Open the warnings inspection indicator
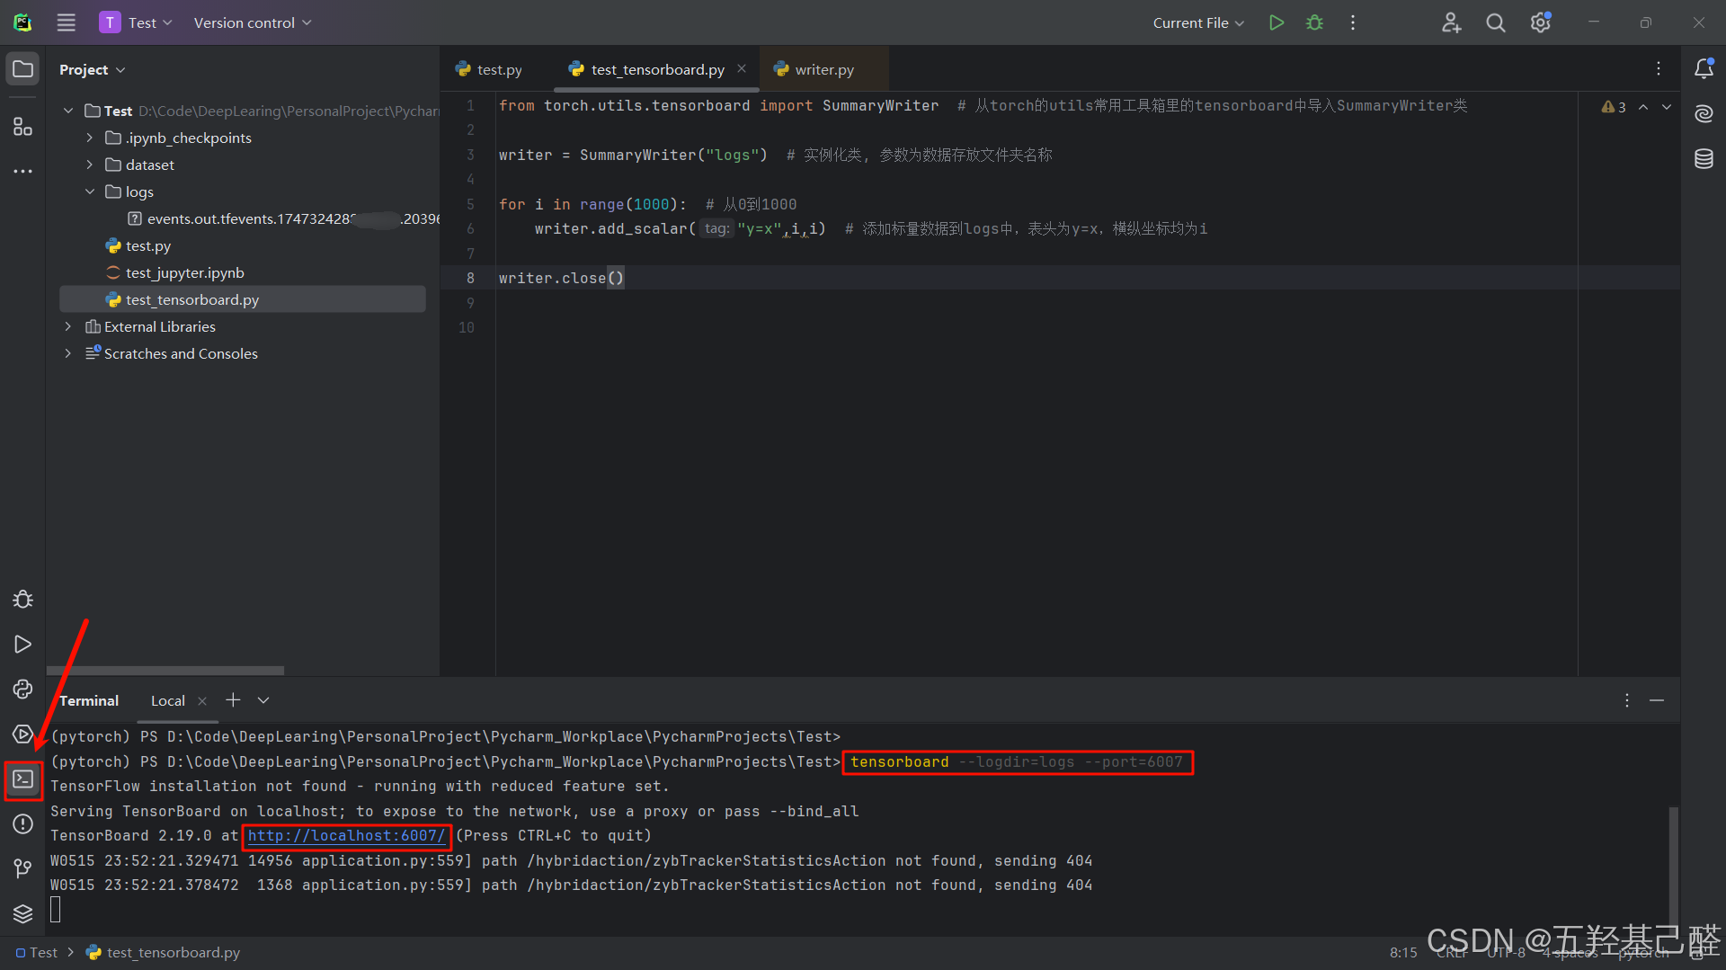1726x970 pixels. click(x=1614, y=107)
